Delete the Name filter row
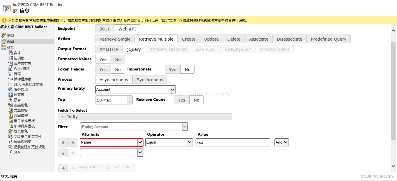397x181 pixels. (x=63, y=142)
